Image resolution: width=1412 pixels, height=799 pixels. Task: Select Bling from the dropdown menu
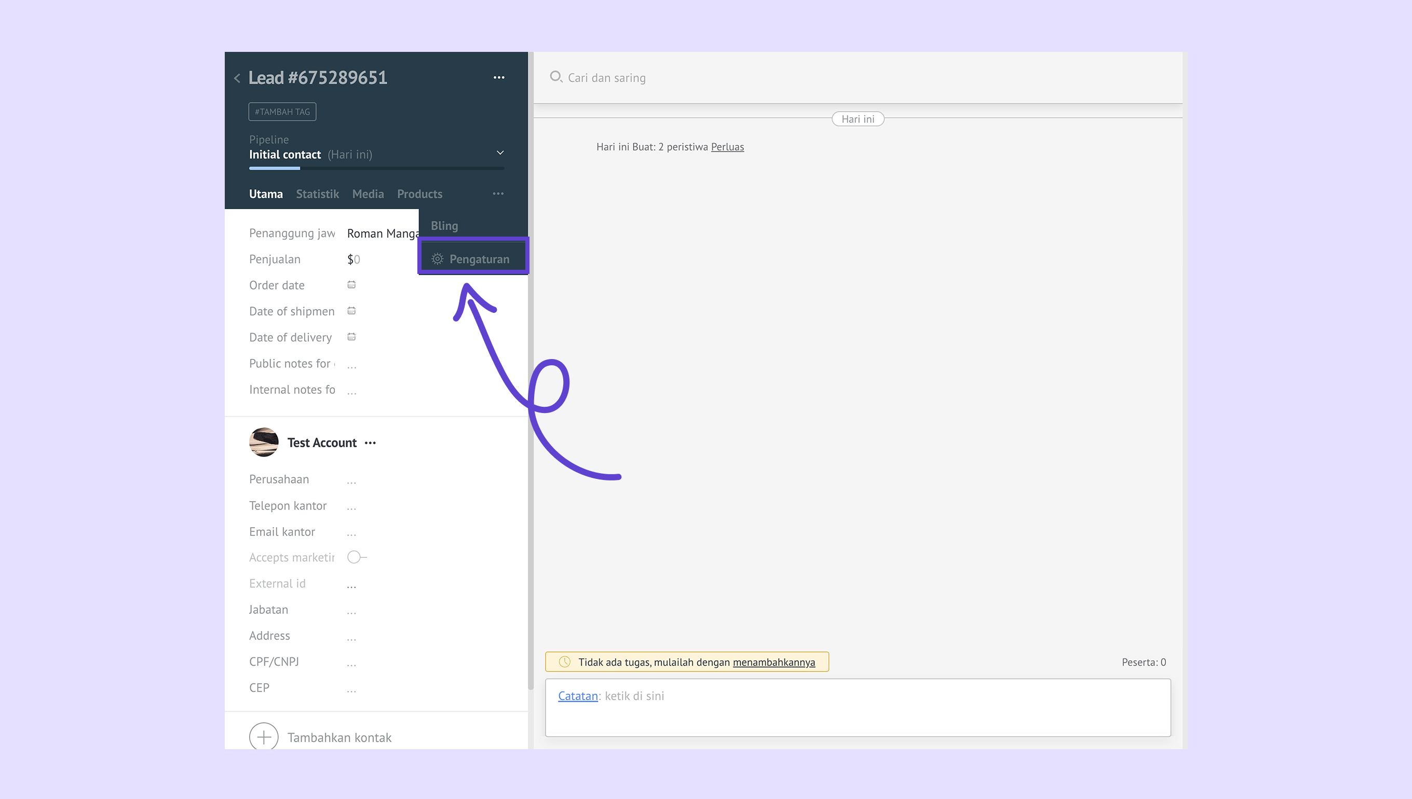(x=444, y=226)
